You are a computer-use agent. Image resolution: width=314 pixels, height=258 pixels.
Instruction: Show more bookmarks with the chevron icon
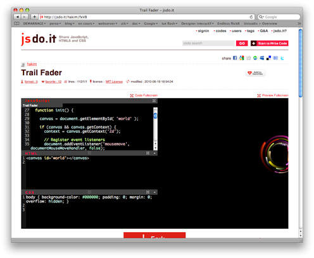pos(299,23)
